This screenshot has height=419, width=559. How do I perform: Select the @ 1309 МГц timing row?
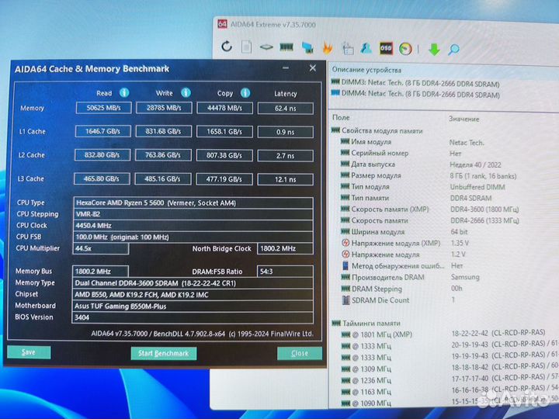coord(450,368)
